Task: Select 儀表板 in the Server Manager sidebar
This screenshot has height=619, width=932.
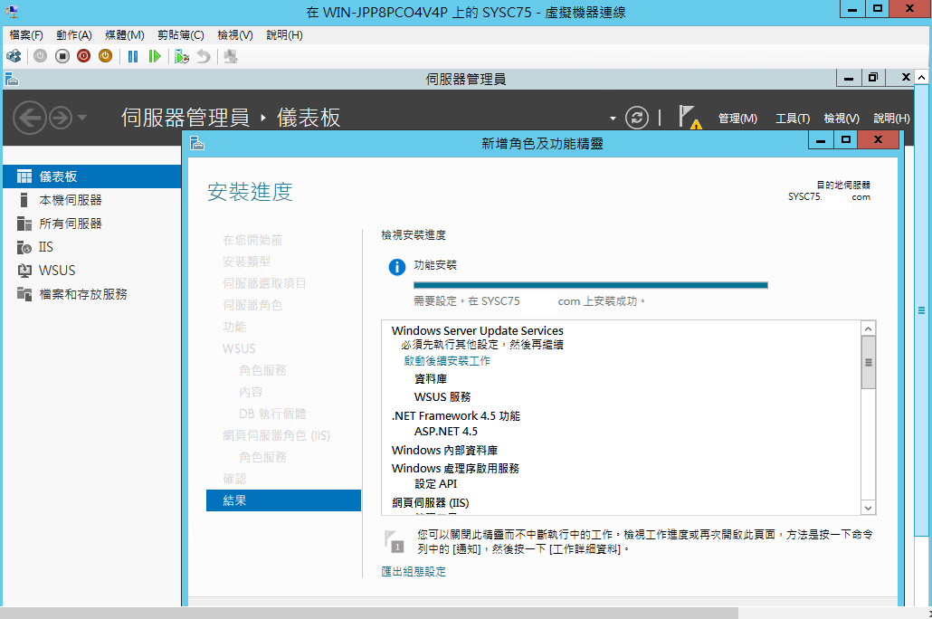Action: coord(91,176)
